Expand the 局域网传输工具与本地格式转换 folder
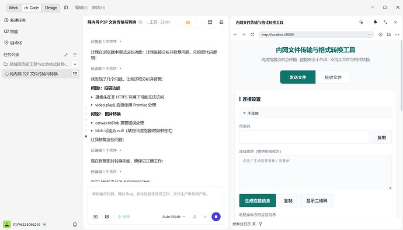The width and height of the screenshot is (403, 230). click(x=36, y=64)
